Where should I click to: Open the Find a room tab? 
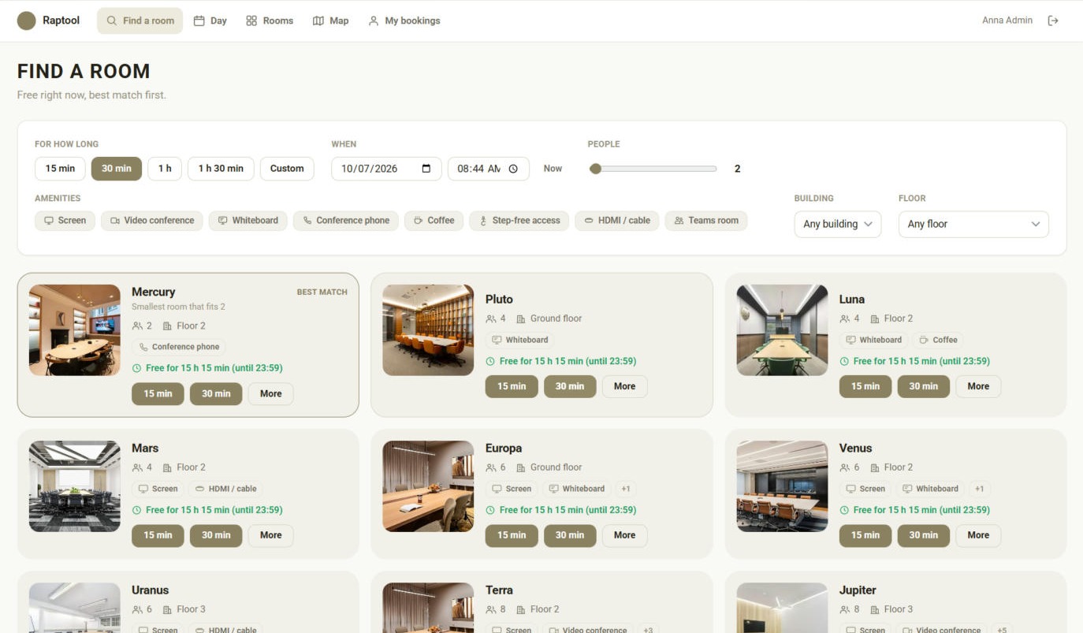(x=140, y=20)
